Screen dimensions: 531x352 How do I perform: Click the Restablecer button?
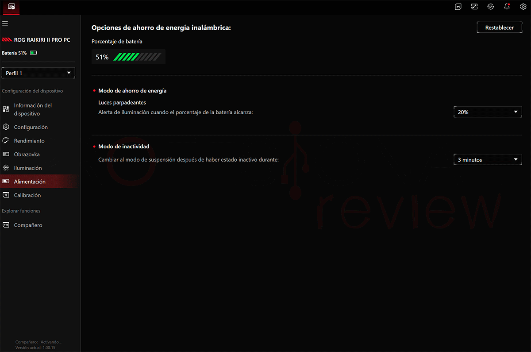tap(499, 27)
